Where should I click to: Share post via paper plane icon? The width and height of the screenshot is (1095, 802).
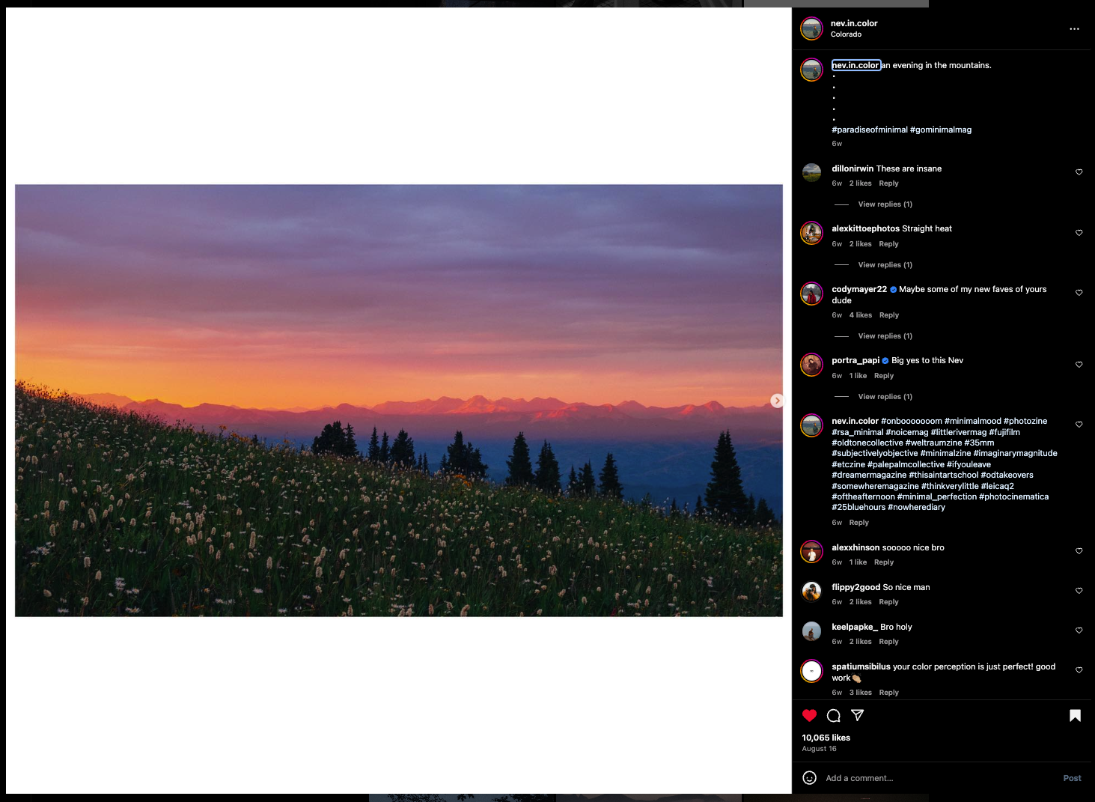858,715
